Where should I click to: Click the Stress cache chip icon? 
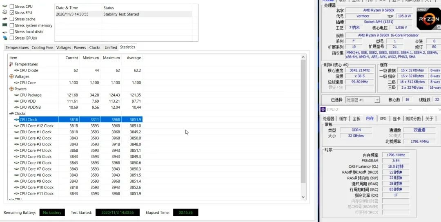pyautogui.click(x=5, y=18)
